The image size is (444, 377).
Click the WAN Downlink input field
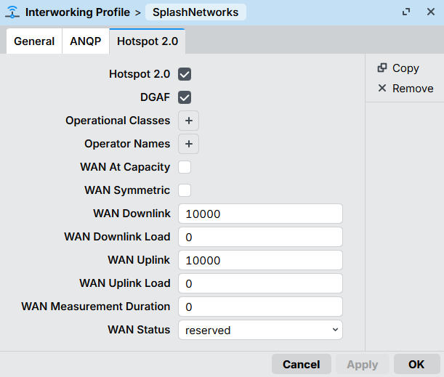click(260, 214)
